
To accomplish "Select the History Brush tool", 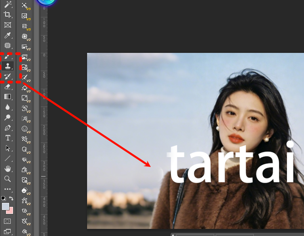I will click(x=8, y=77).
